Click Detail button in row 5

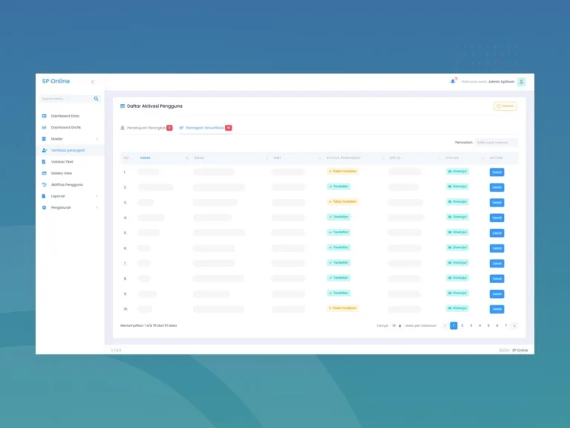coord(497,233)
